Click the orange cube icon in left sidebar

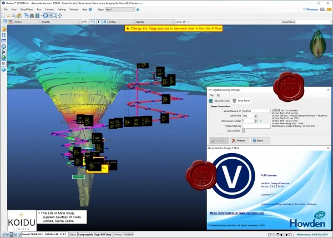click(4, 29)
